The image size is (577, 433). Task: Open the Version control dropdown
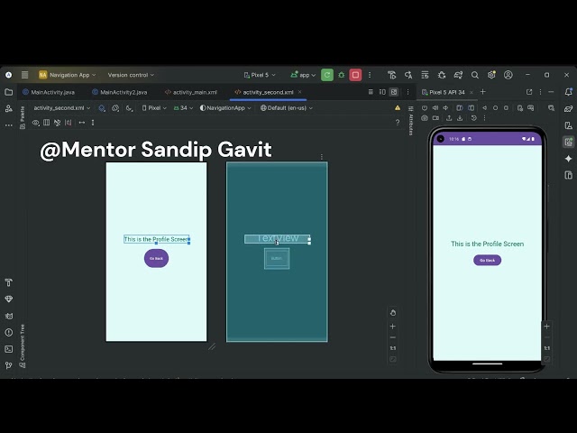point(131,75)
